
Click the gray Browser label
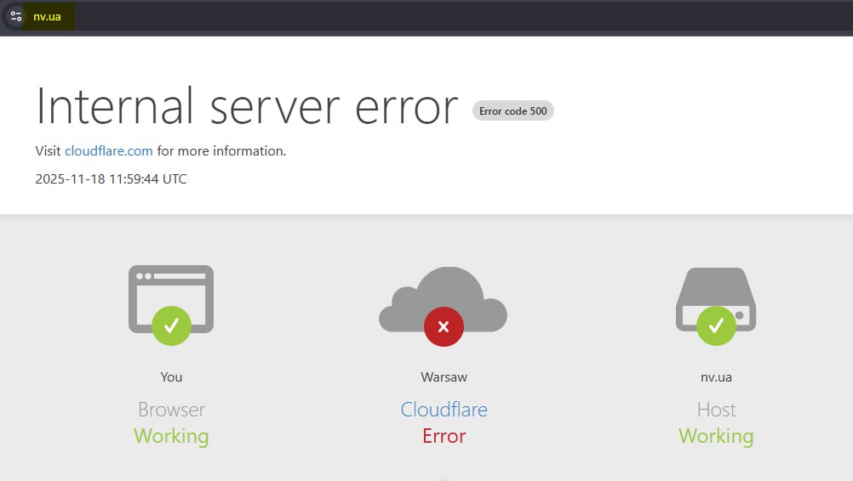pyautogui.click(x=171, y=410)
